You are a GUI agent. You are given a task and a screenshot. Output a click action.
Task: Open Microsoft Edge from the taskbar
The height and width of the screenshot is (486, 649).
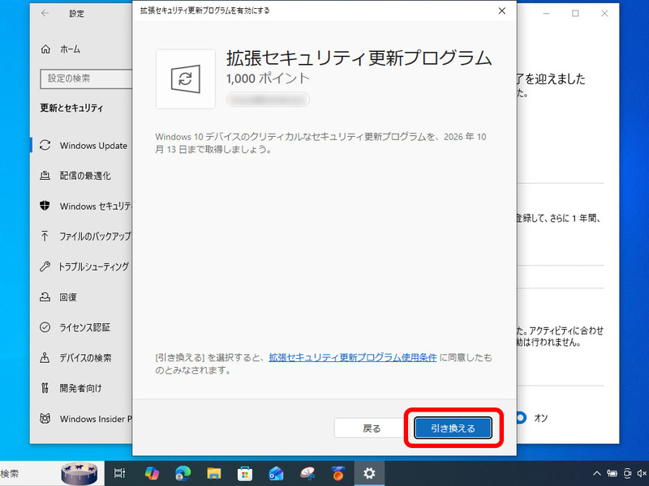pyautogui.click(x=180, y=473)
